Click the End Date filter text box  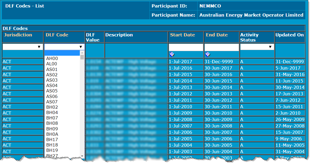(x=221, y=47)
